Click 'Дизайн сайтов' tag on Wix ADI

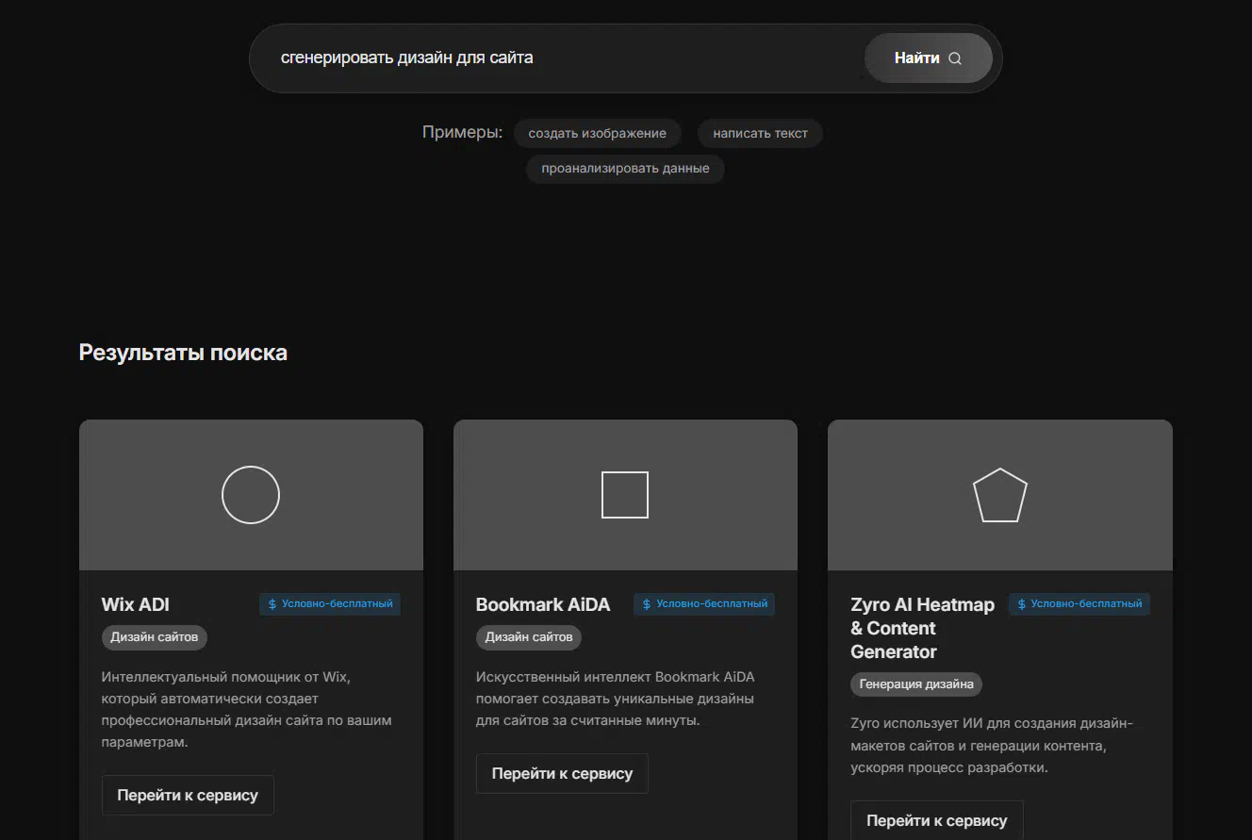point(154,637)
